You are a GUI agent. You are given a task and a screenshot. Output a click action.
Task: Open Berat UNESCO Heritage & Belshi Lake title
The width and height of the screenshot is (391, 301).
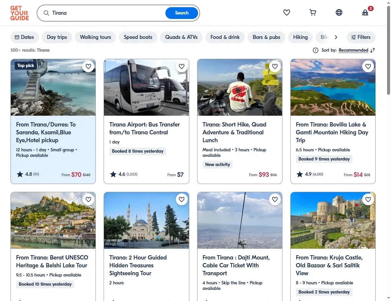[52, 261]
